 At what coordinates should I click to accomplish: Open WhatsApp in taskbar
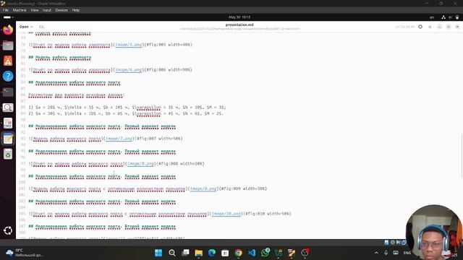tap(265, 253)
